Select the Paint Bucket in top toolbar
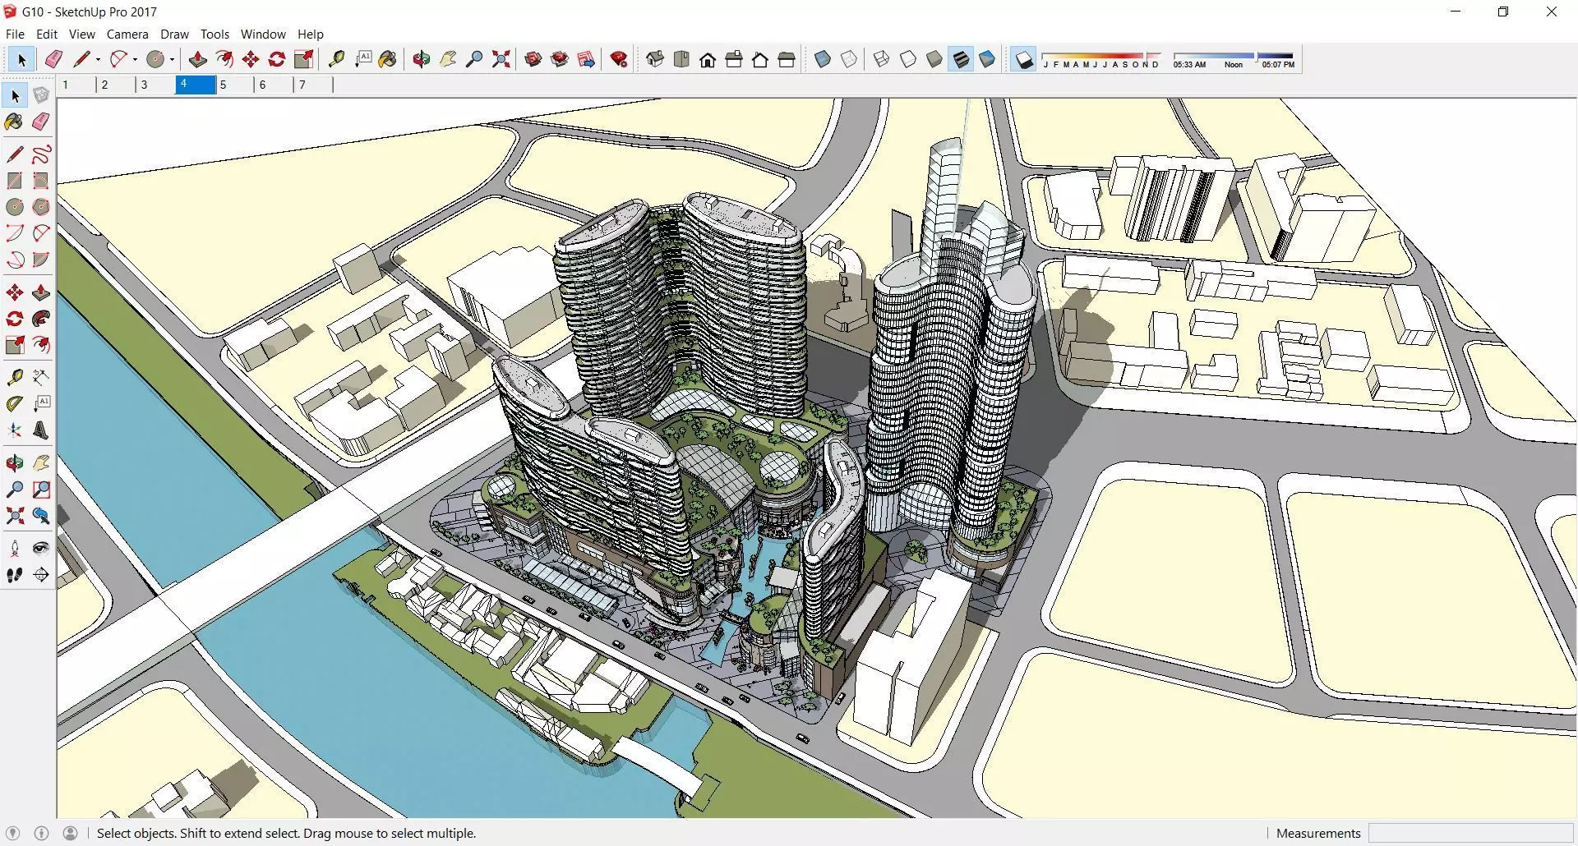This screenshot has height=846, width=1578. point(388,59)
